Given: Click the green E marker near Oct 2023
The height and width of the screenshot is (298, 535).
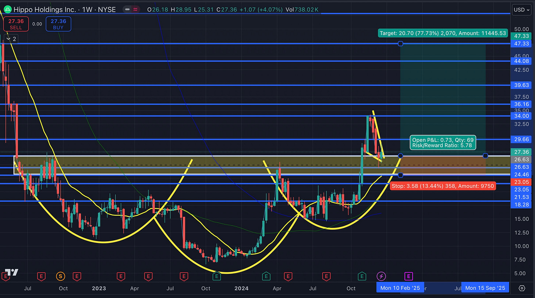Looking at the screenshot, I should 216,276.
